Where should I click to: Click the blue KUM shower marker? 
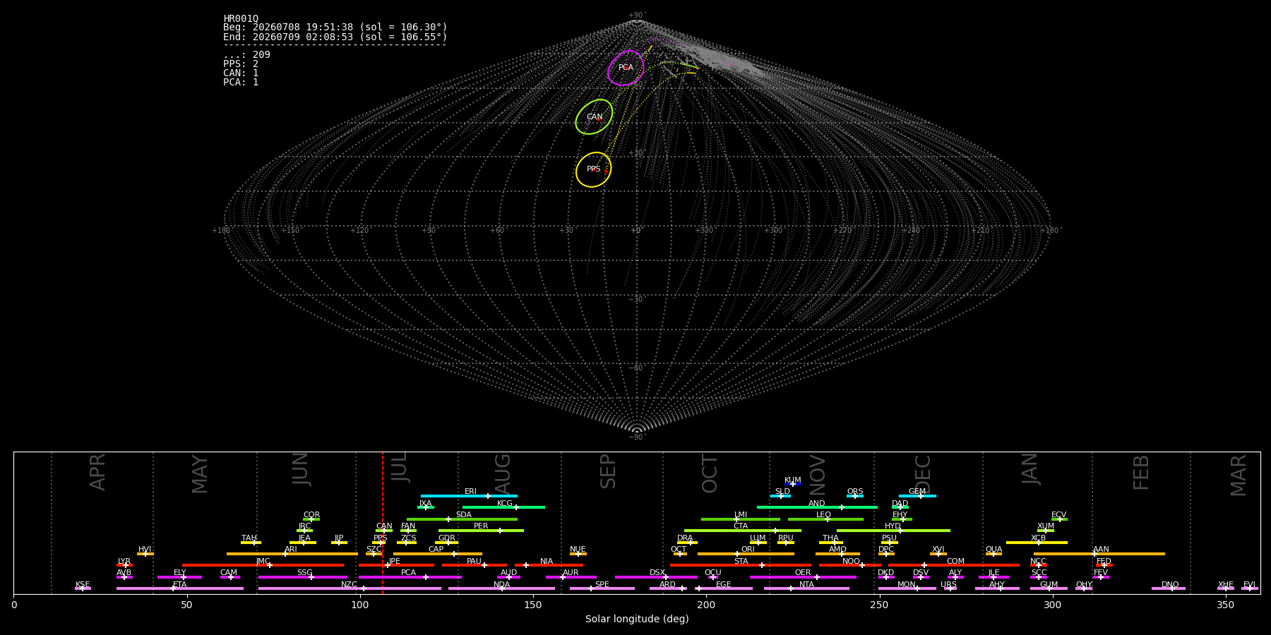pyautogui.click(x=793, y=484)
